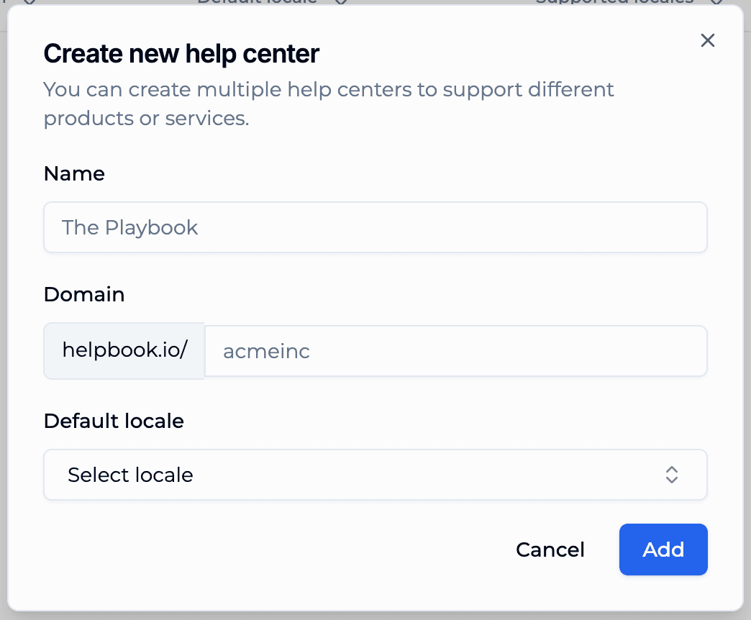Click the 'Default locale' label in the dialog
The image size is (751, 620).
[x=114, y=420]
